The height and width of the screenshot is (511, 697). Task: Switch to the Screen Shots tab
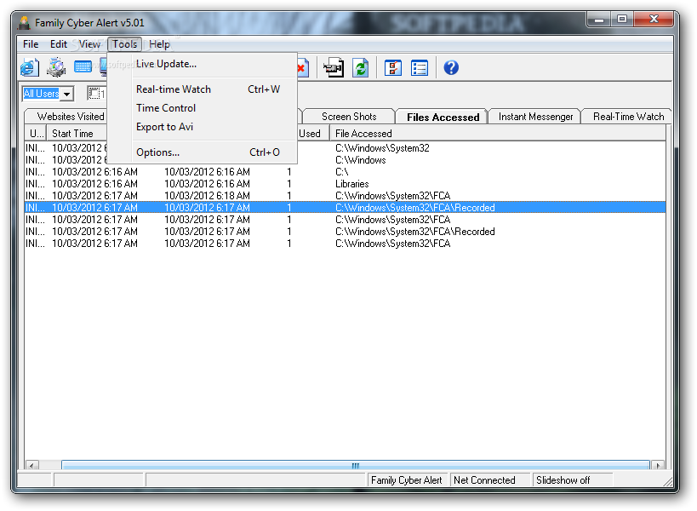coord(349,117)
